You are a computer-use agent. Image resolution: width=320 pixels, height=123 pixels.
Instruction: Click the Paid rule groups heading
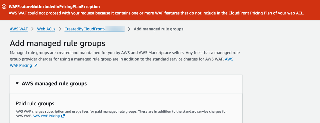(x=35, y=103)
